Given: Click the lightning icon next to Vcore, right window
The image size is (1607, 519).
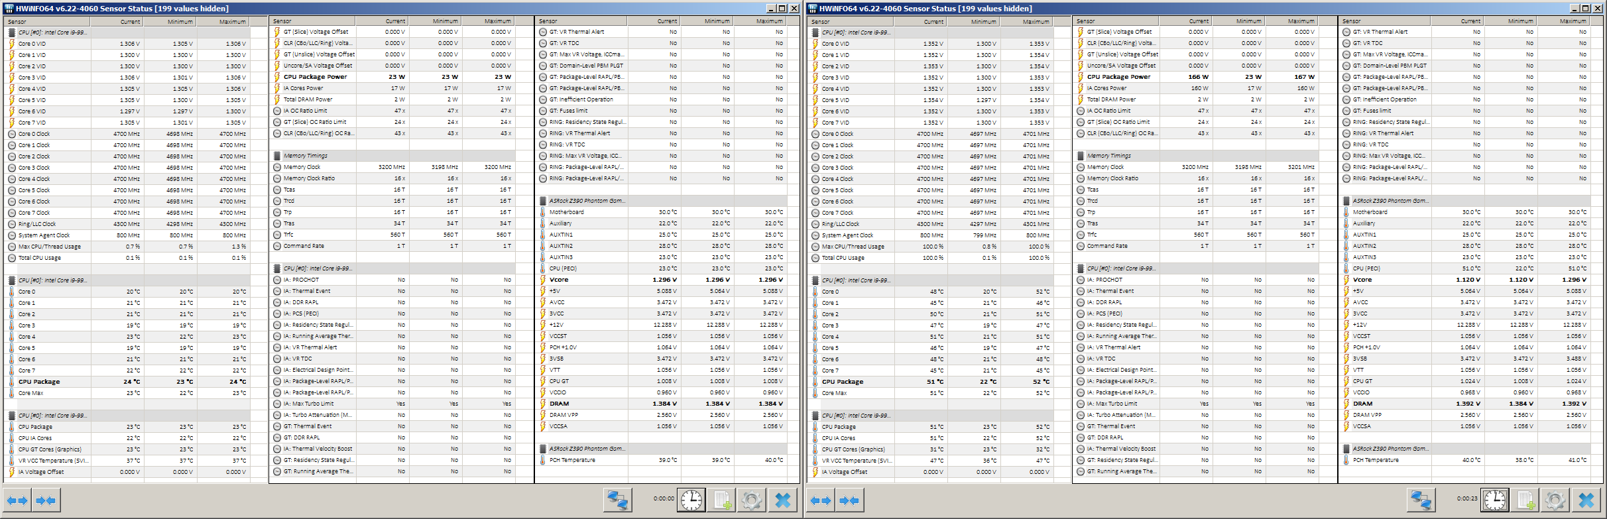Looking at the screenshot, I should (1346, 280).
